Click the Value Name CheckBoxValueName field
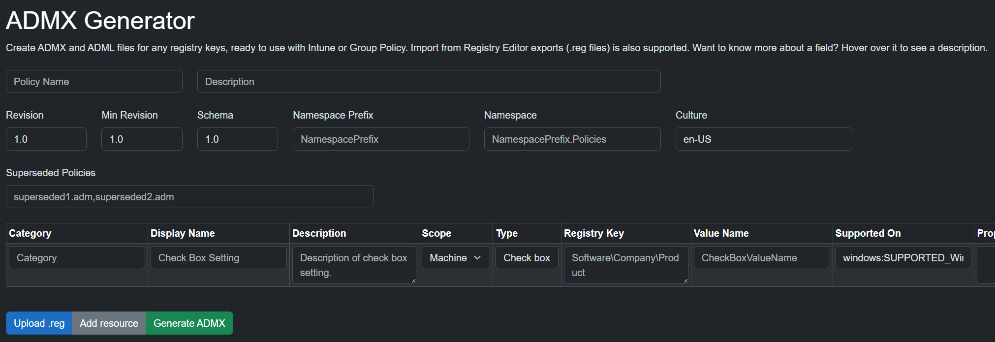The height and width of the screenshot is (342, 995). [x=761, y=258]
